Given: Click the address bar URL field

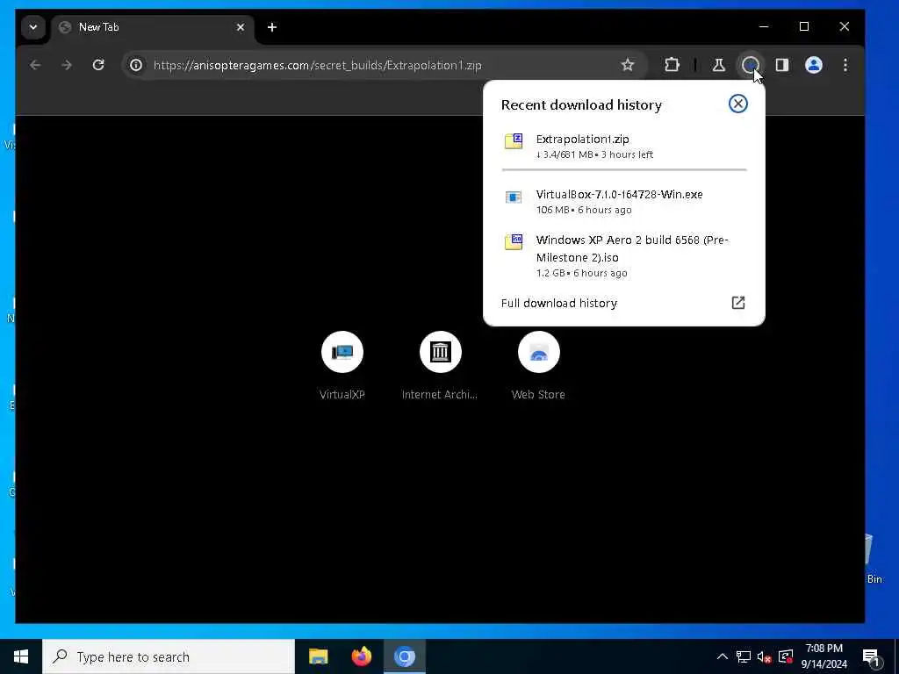Looking at the screenshot, I should pyautogui.click(x=385, y=65).
